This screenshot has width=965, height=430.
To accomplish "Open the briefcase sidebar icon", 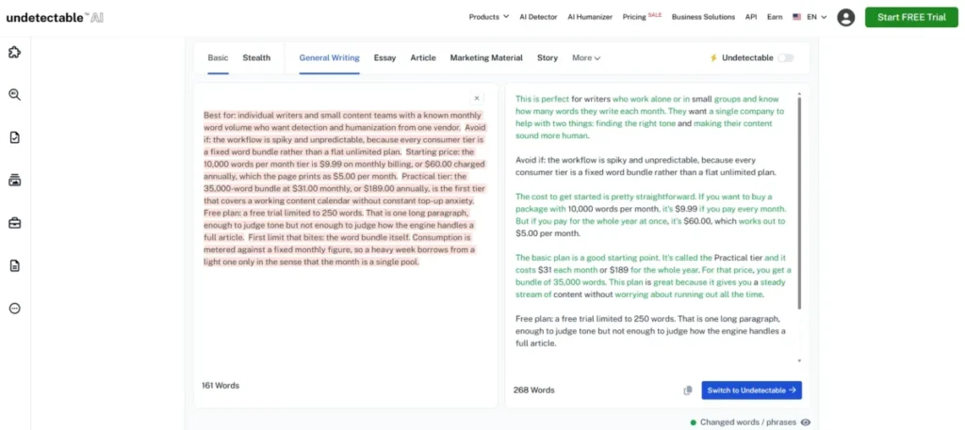I will tap(15, 223).
